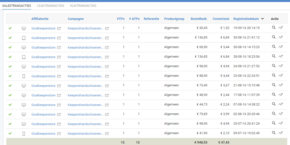Click total order amount € 948,53
The width and height of the screenshot is (290, 145).
pos(201,142)
